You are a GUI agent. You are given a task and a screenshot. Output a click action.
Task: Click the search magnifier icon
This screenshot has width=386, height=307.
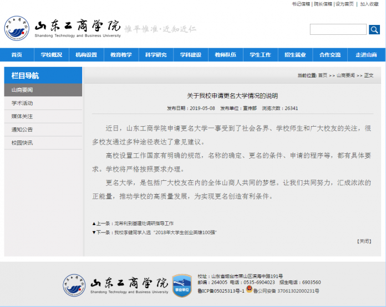click(x=374, y=29)
